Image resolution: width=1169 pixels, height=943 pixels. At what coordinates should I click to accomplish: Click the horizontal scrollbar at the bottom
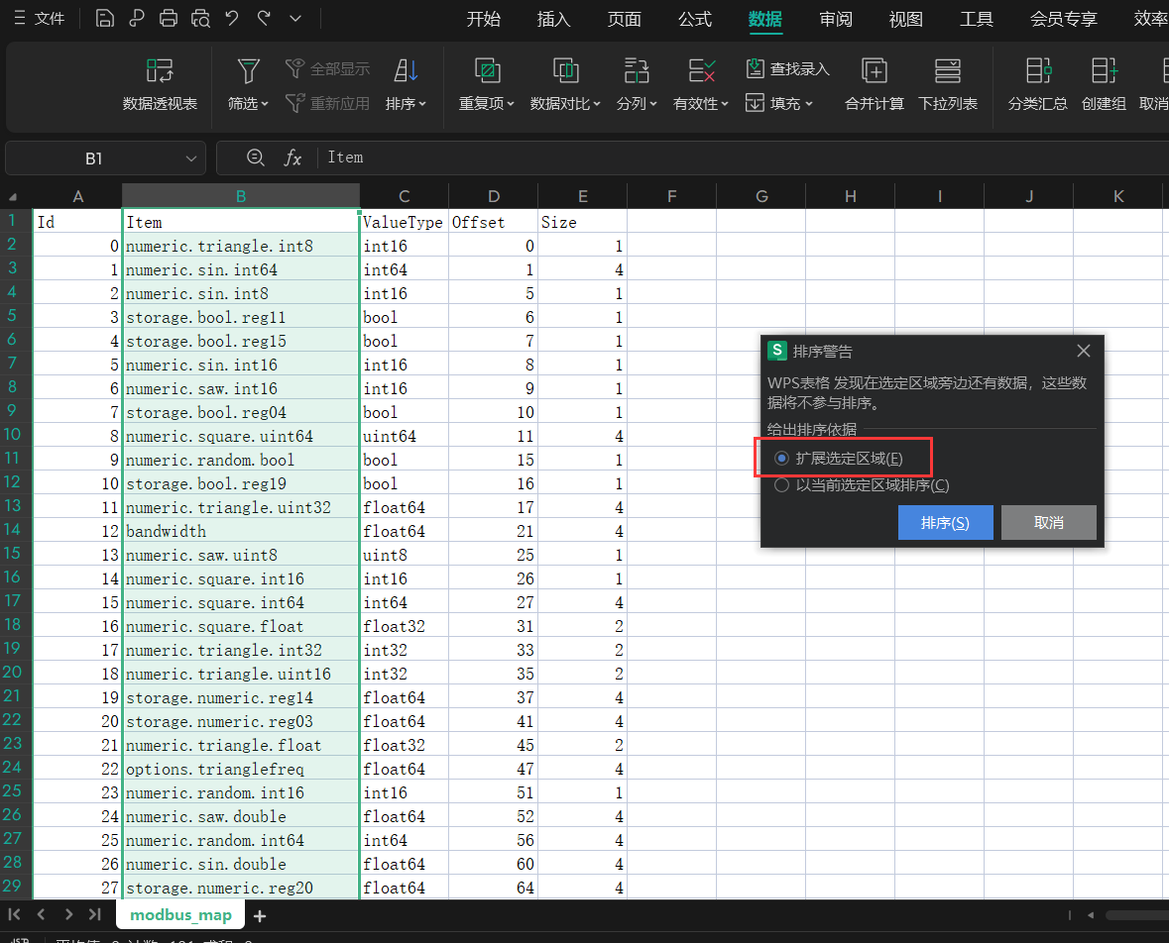click(1136, 914)
